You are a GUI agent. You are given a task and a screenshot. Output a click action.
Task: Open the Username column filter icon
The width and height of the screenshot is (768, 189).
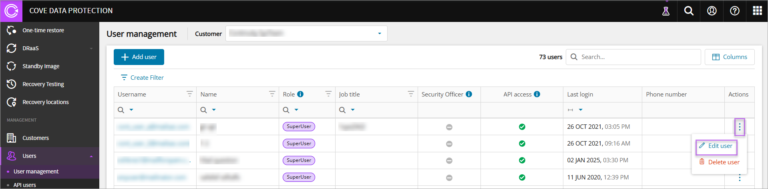[x=190, y=94]
